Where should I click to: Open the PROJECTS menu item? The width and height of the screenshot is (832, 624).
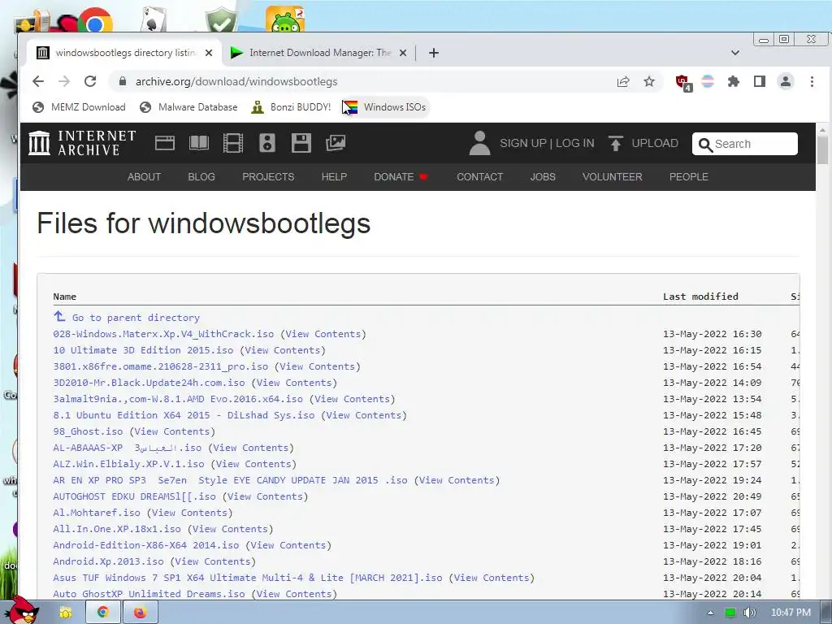point(268,176)
